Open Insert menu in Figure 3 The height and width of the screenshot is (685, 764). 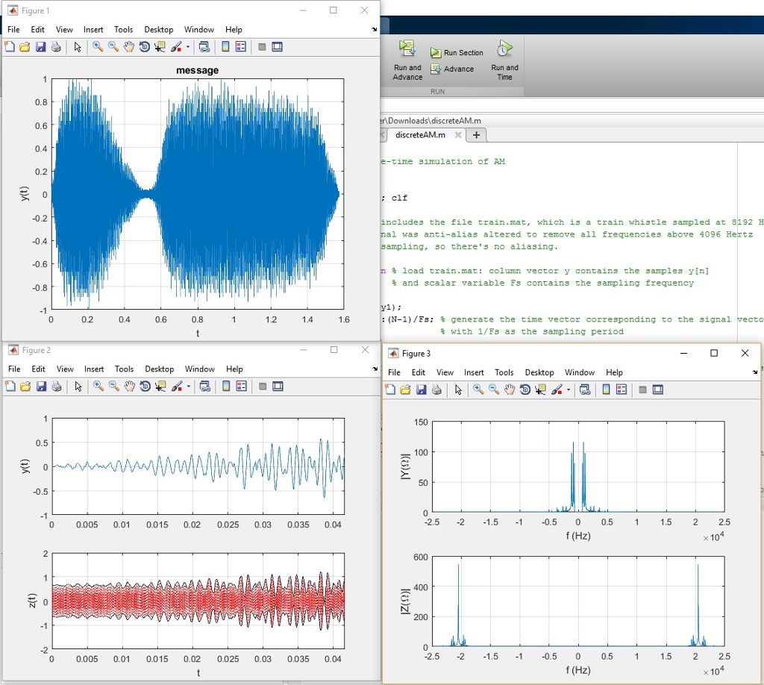point(474,372)
